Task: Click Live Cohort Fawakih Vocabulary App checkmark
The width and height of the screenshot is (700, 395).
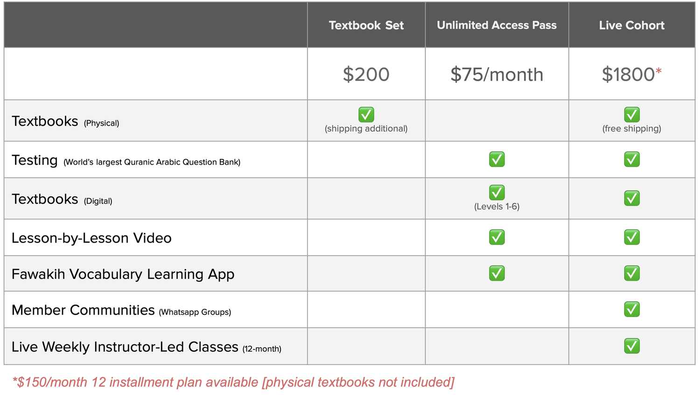Action: coord(631,273)
